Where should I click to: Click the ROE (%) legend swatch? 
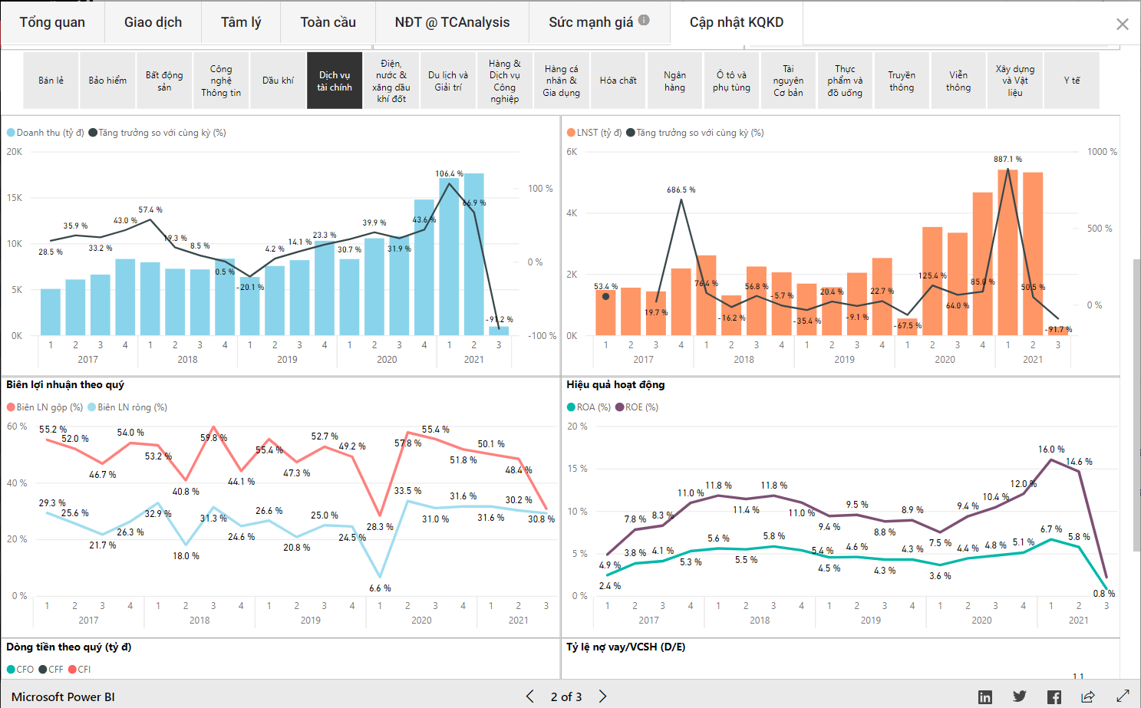(620, 407)
